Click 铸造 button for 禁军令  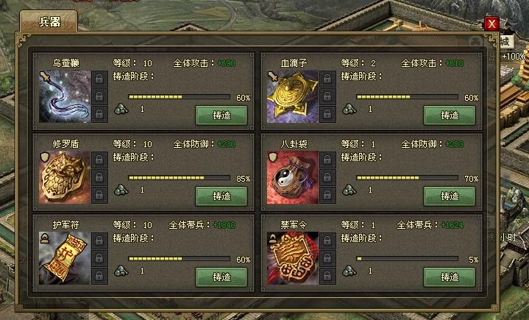click(450, 277)
